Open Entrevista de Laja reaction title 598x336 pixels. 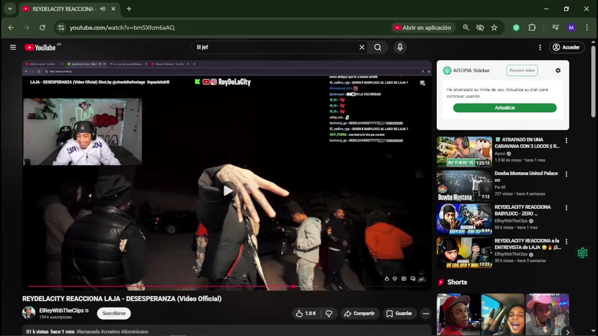(528, 244)
